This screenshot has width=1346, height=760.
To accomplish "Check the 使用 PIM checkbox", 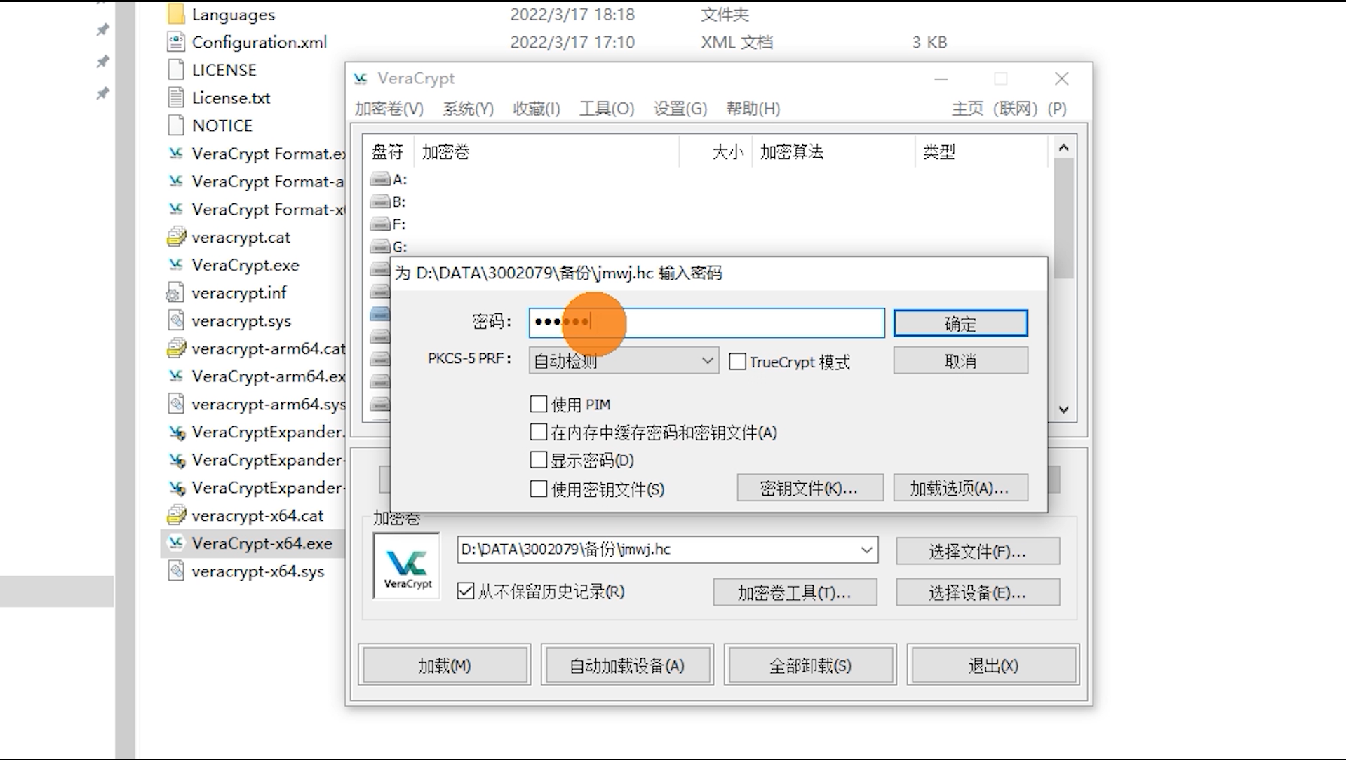I will pyautogui.click(x=539, y=404).
